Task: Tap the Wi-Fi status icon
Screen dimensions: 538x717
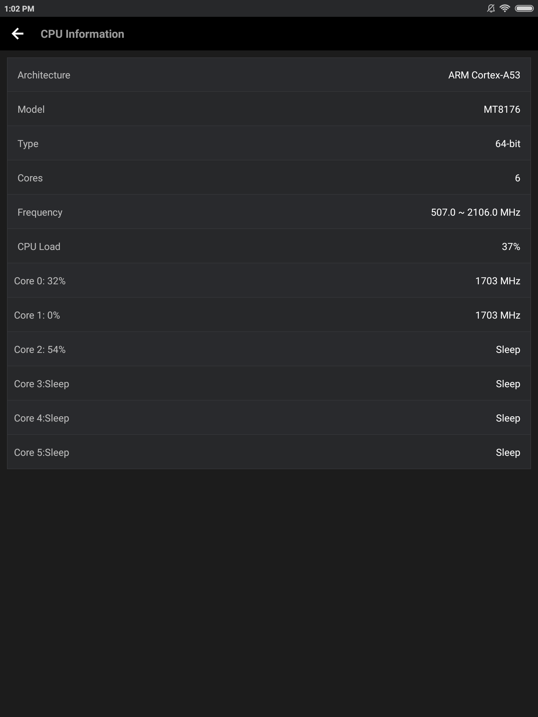Action: pyautogui.click(x=505, y=8)
